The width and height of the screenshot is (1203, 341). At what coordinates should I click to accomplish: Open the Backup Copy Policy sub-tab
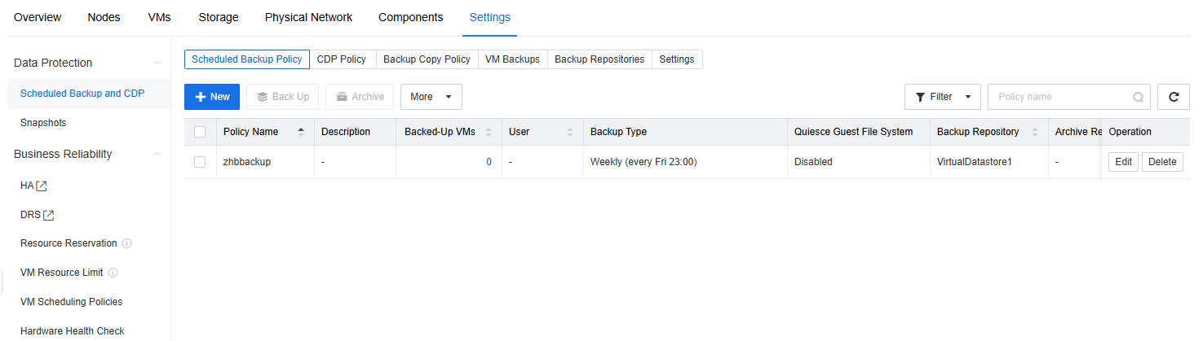click(x=427, y=59)
